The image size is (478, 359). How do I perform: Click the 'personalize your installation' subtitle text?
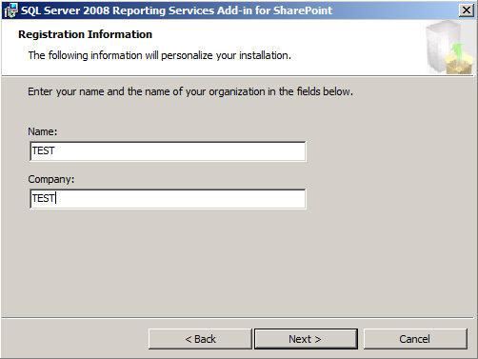(160, 55)
